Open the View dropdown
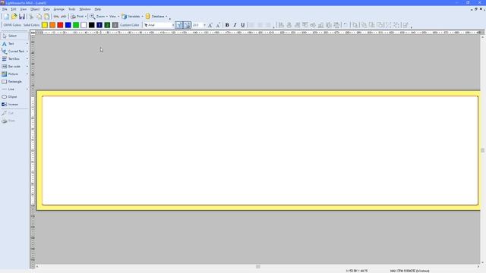 tap(114, 17)
